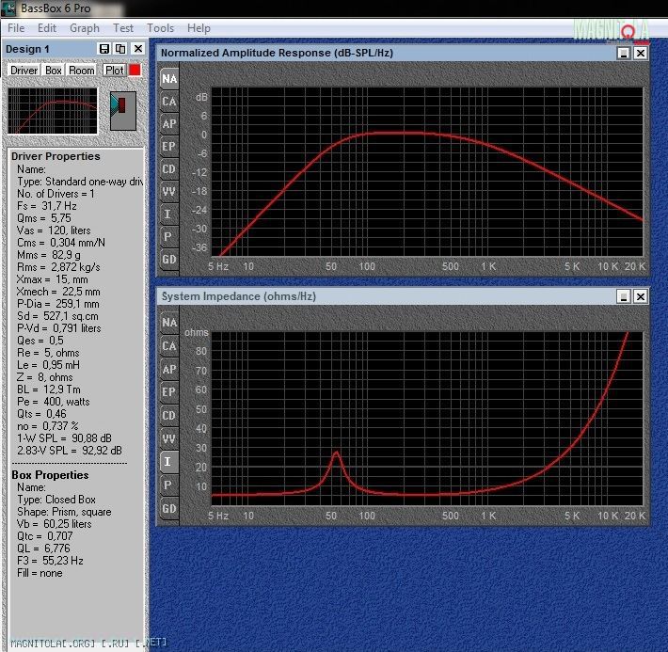668x652 pixels.
Task: Click the Plot button
Action: pos(114,71)
